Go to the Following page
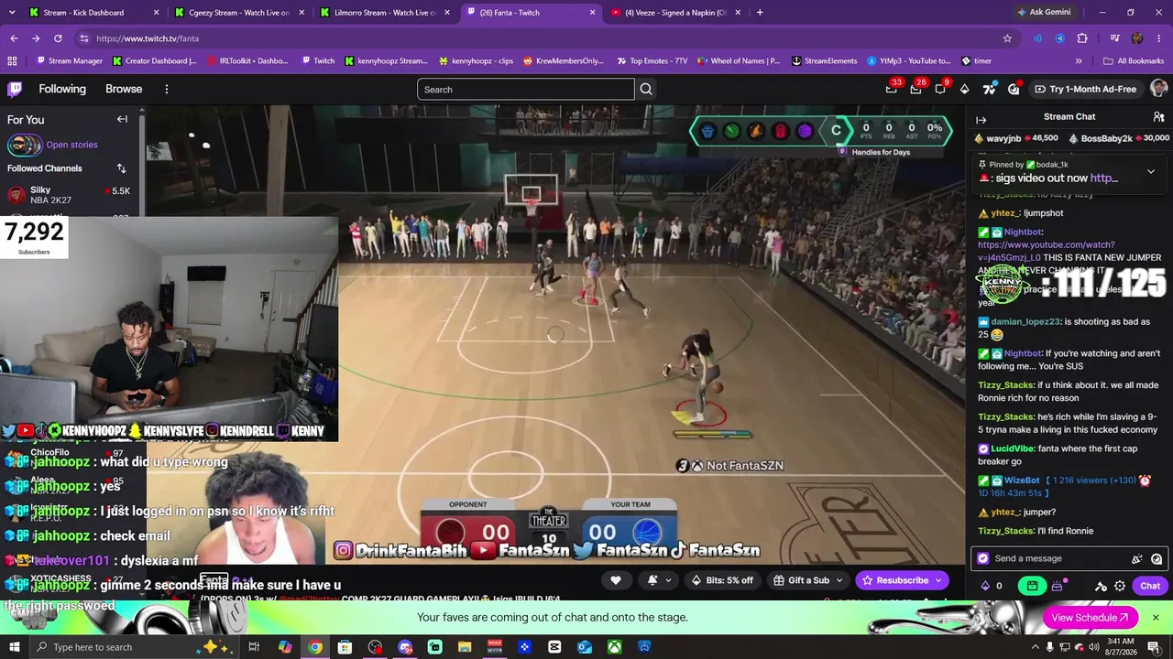This screenshot has height=659, width=1173. tap(62, 89)
